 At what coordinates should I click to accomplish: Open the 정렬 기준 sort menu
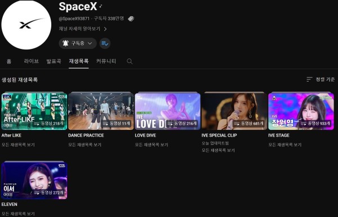coord(321,79)
